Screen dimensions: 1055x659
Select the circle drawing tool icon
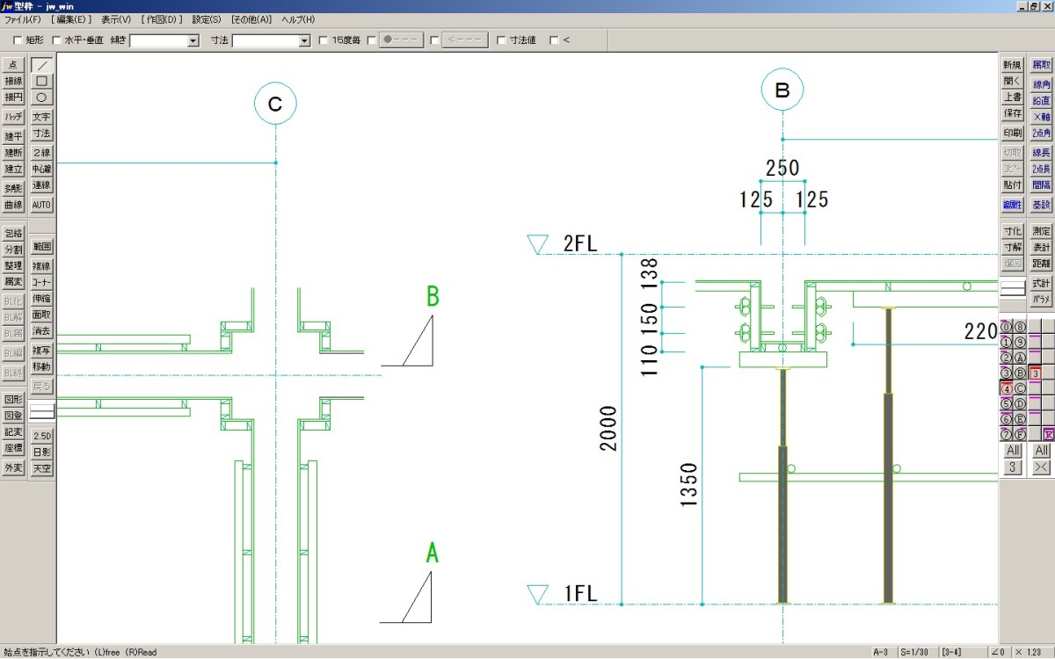(x=41, y=98)
